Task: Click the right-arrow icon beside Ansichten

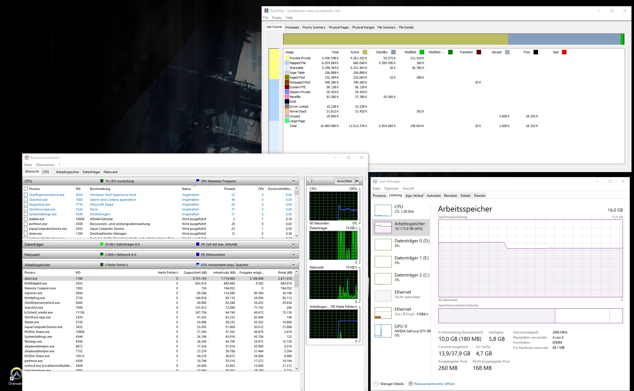Action: 312,181
